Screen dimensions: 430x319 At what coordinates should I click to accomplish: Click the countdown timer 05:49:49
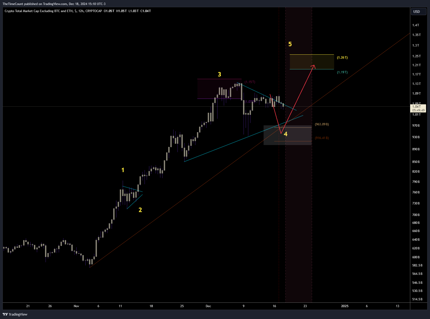[418, 110]
